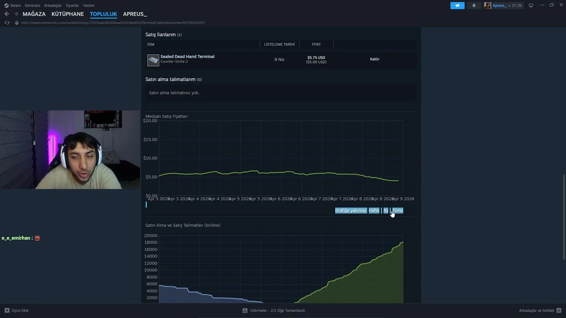Image resolution: width=566 pixels, height=318 pixels.
Task: Reload the page with refresh icon
Action: (x=7, y=23)
